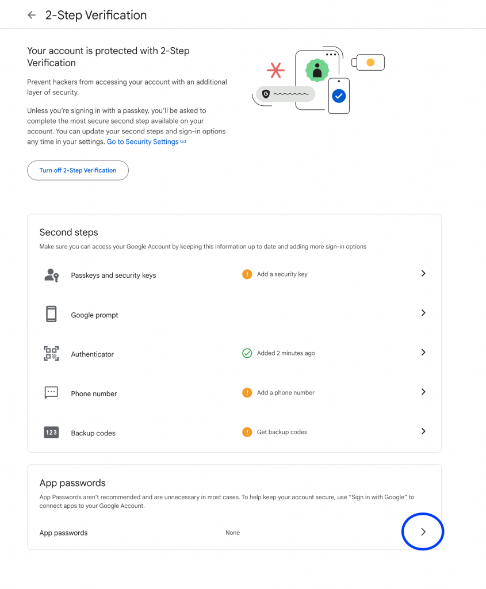Click the Add a phone number text
This screenshot has height=589, width=486.
[286, 392]
